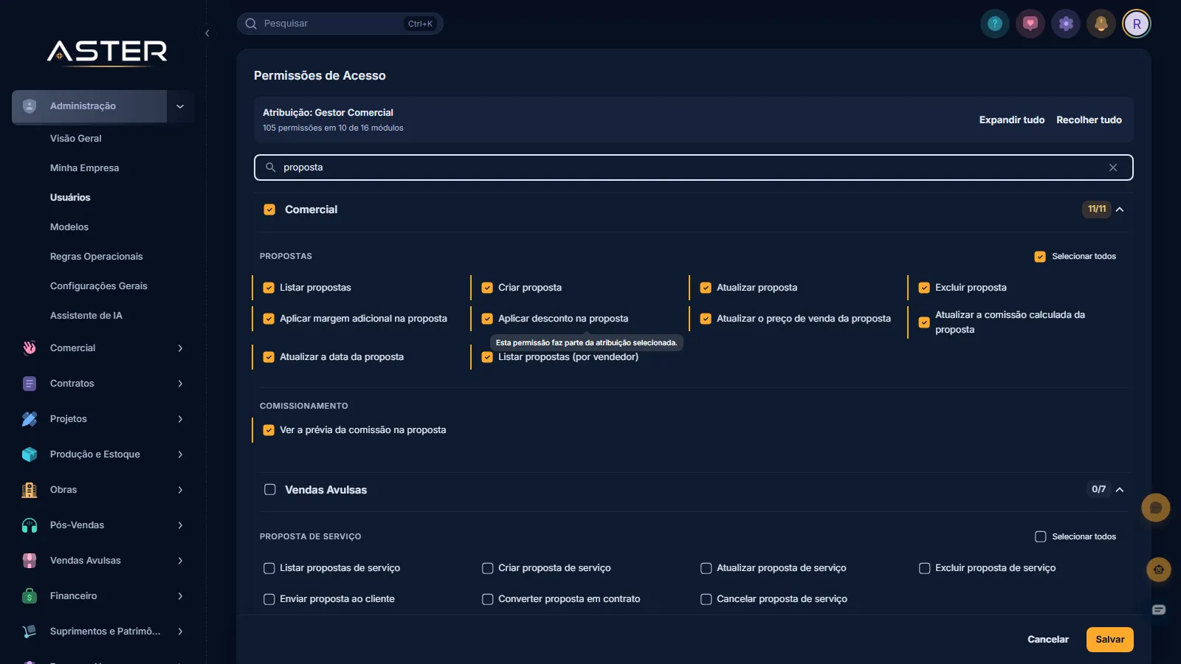Viewport: 1181px width, 664px height.
Task: Uncheck the Comercial module checkbox
Action: point(269,210)
